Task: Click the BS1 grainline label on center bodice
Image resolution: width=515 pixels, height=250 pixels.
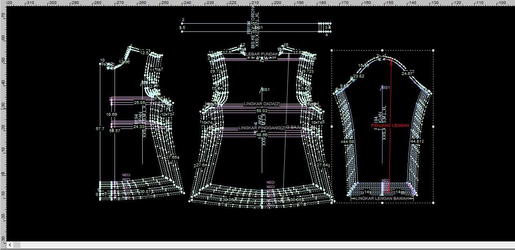Action: tap(266, 89)
